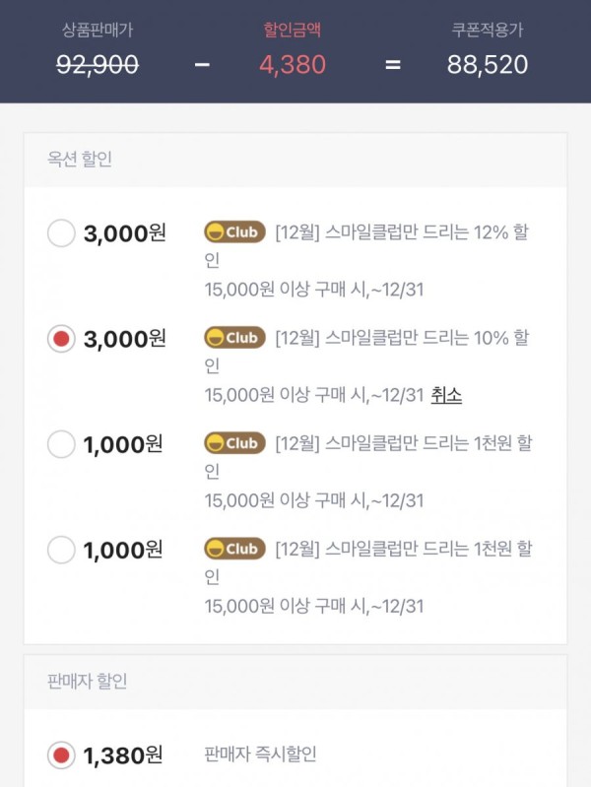Image resolution: width=591 pixels, height=787 pixels.
Task: Tap the Club badge on 12% coupon
Action: (x=234, y=232)
